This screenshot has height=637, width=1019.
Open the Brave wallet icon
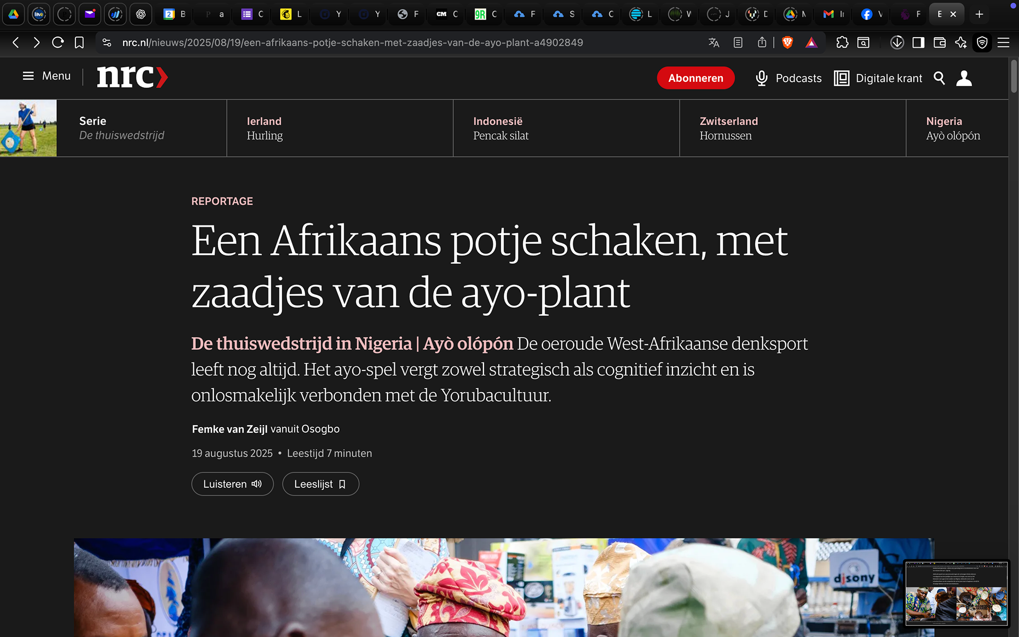[939, 42]
